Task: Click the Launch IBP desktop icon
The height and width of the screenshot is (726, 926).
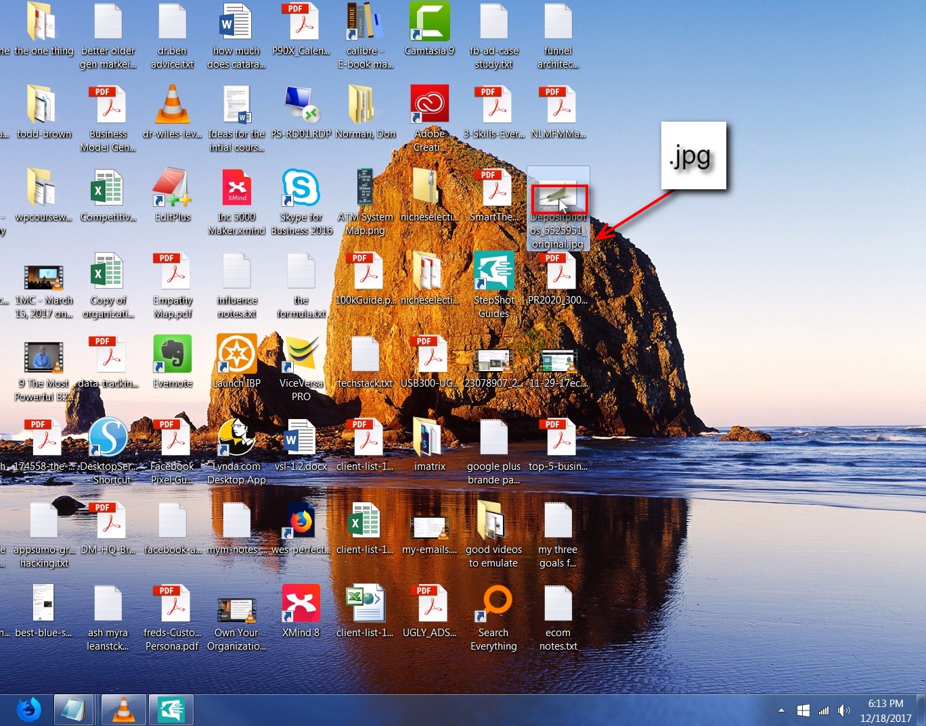Action: 236,356
